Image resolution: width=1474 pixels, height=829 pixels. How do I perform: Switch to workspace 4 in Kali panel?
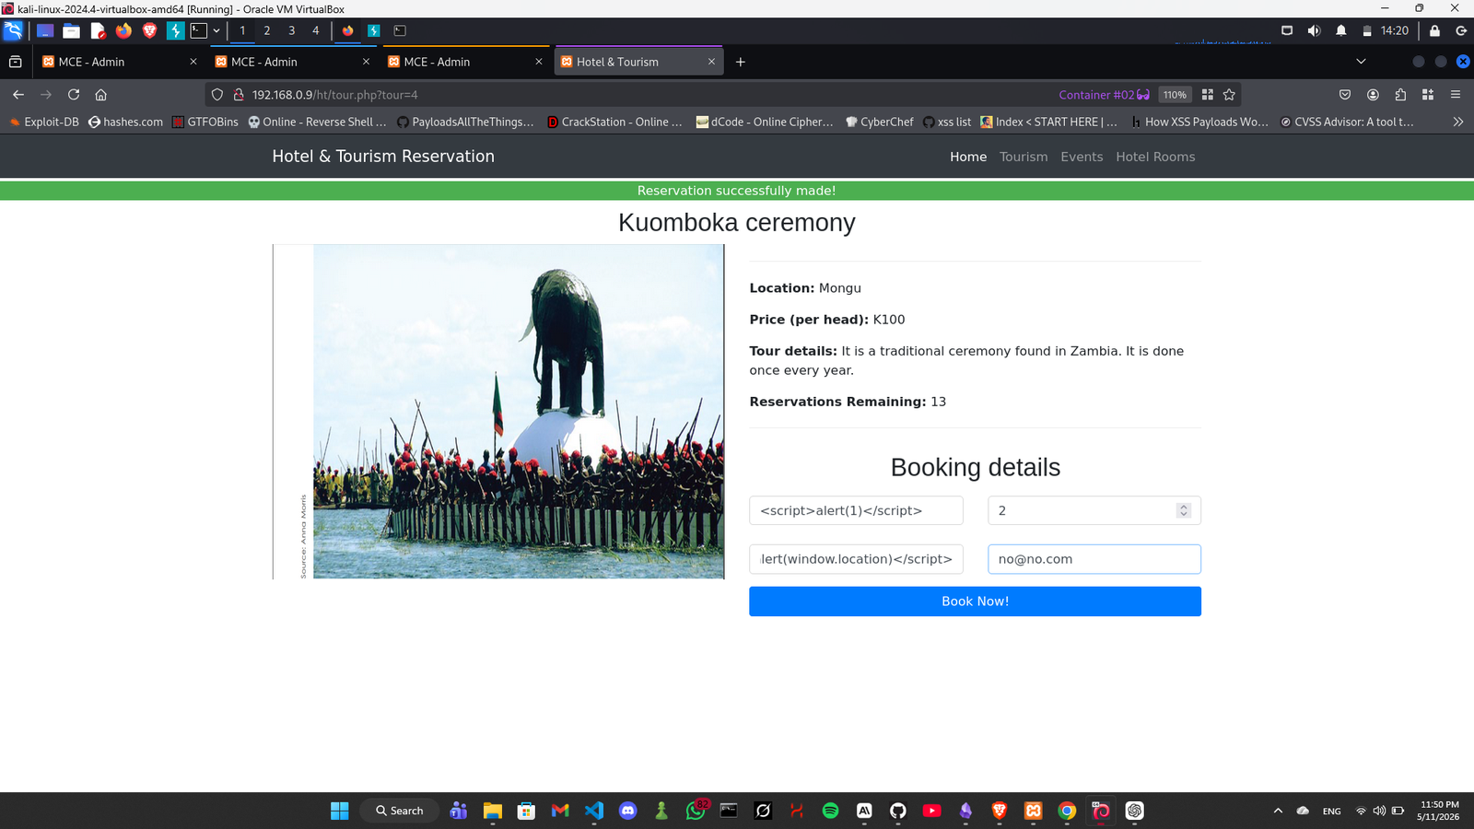[x=316, y=30]
